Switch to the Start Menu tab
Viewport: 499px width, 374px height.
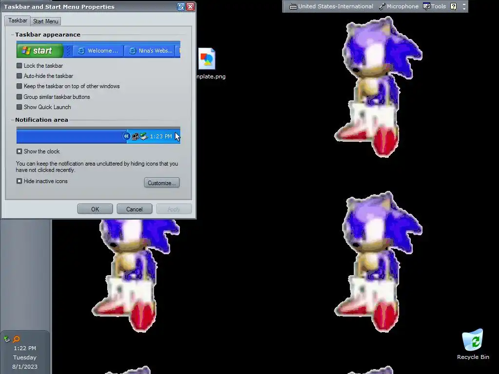pyautogui.click(x=45, y=21)
